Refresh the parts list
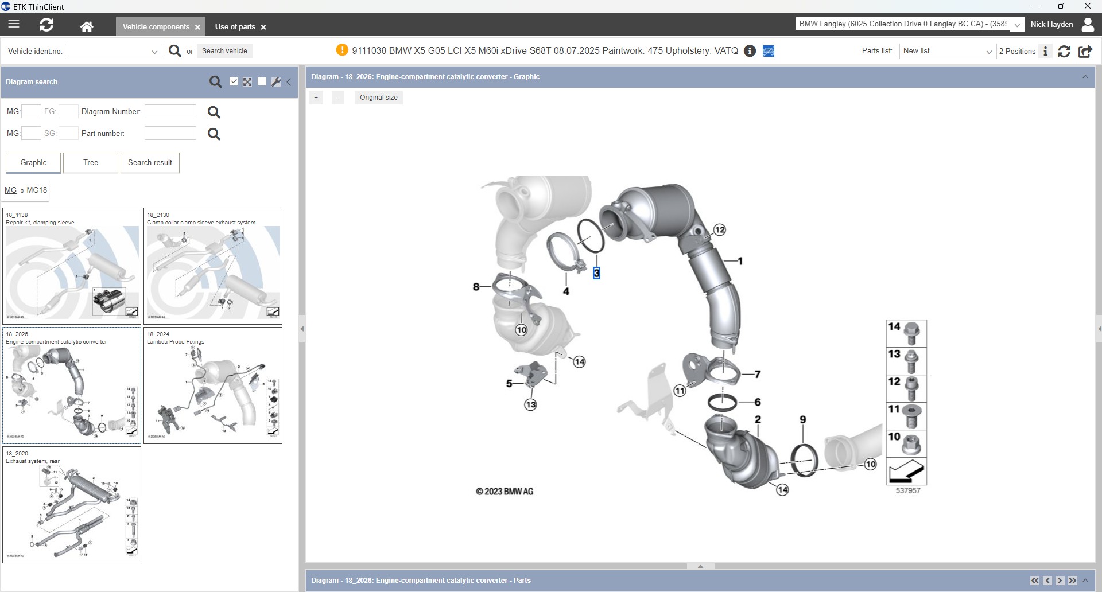Screen dimensions: 1102x592 [x=1064, y=51]
